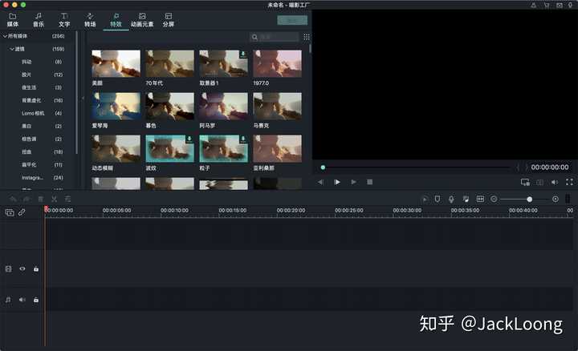Hide the video track with eye icon
The image size is (578, 351).
[22, 269]
